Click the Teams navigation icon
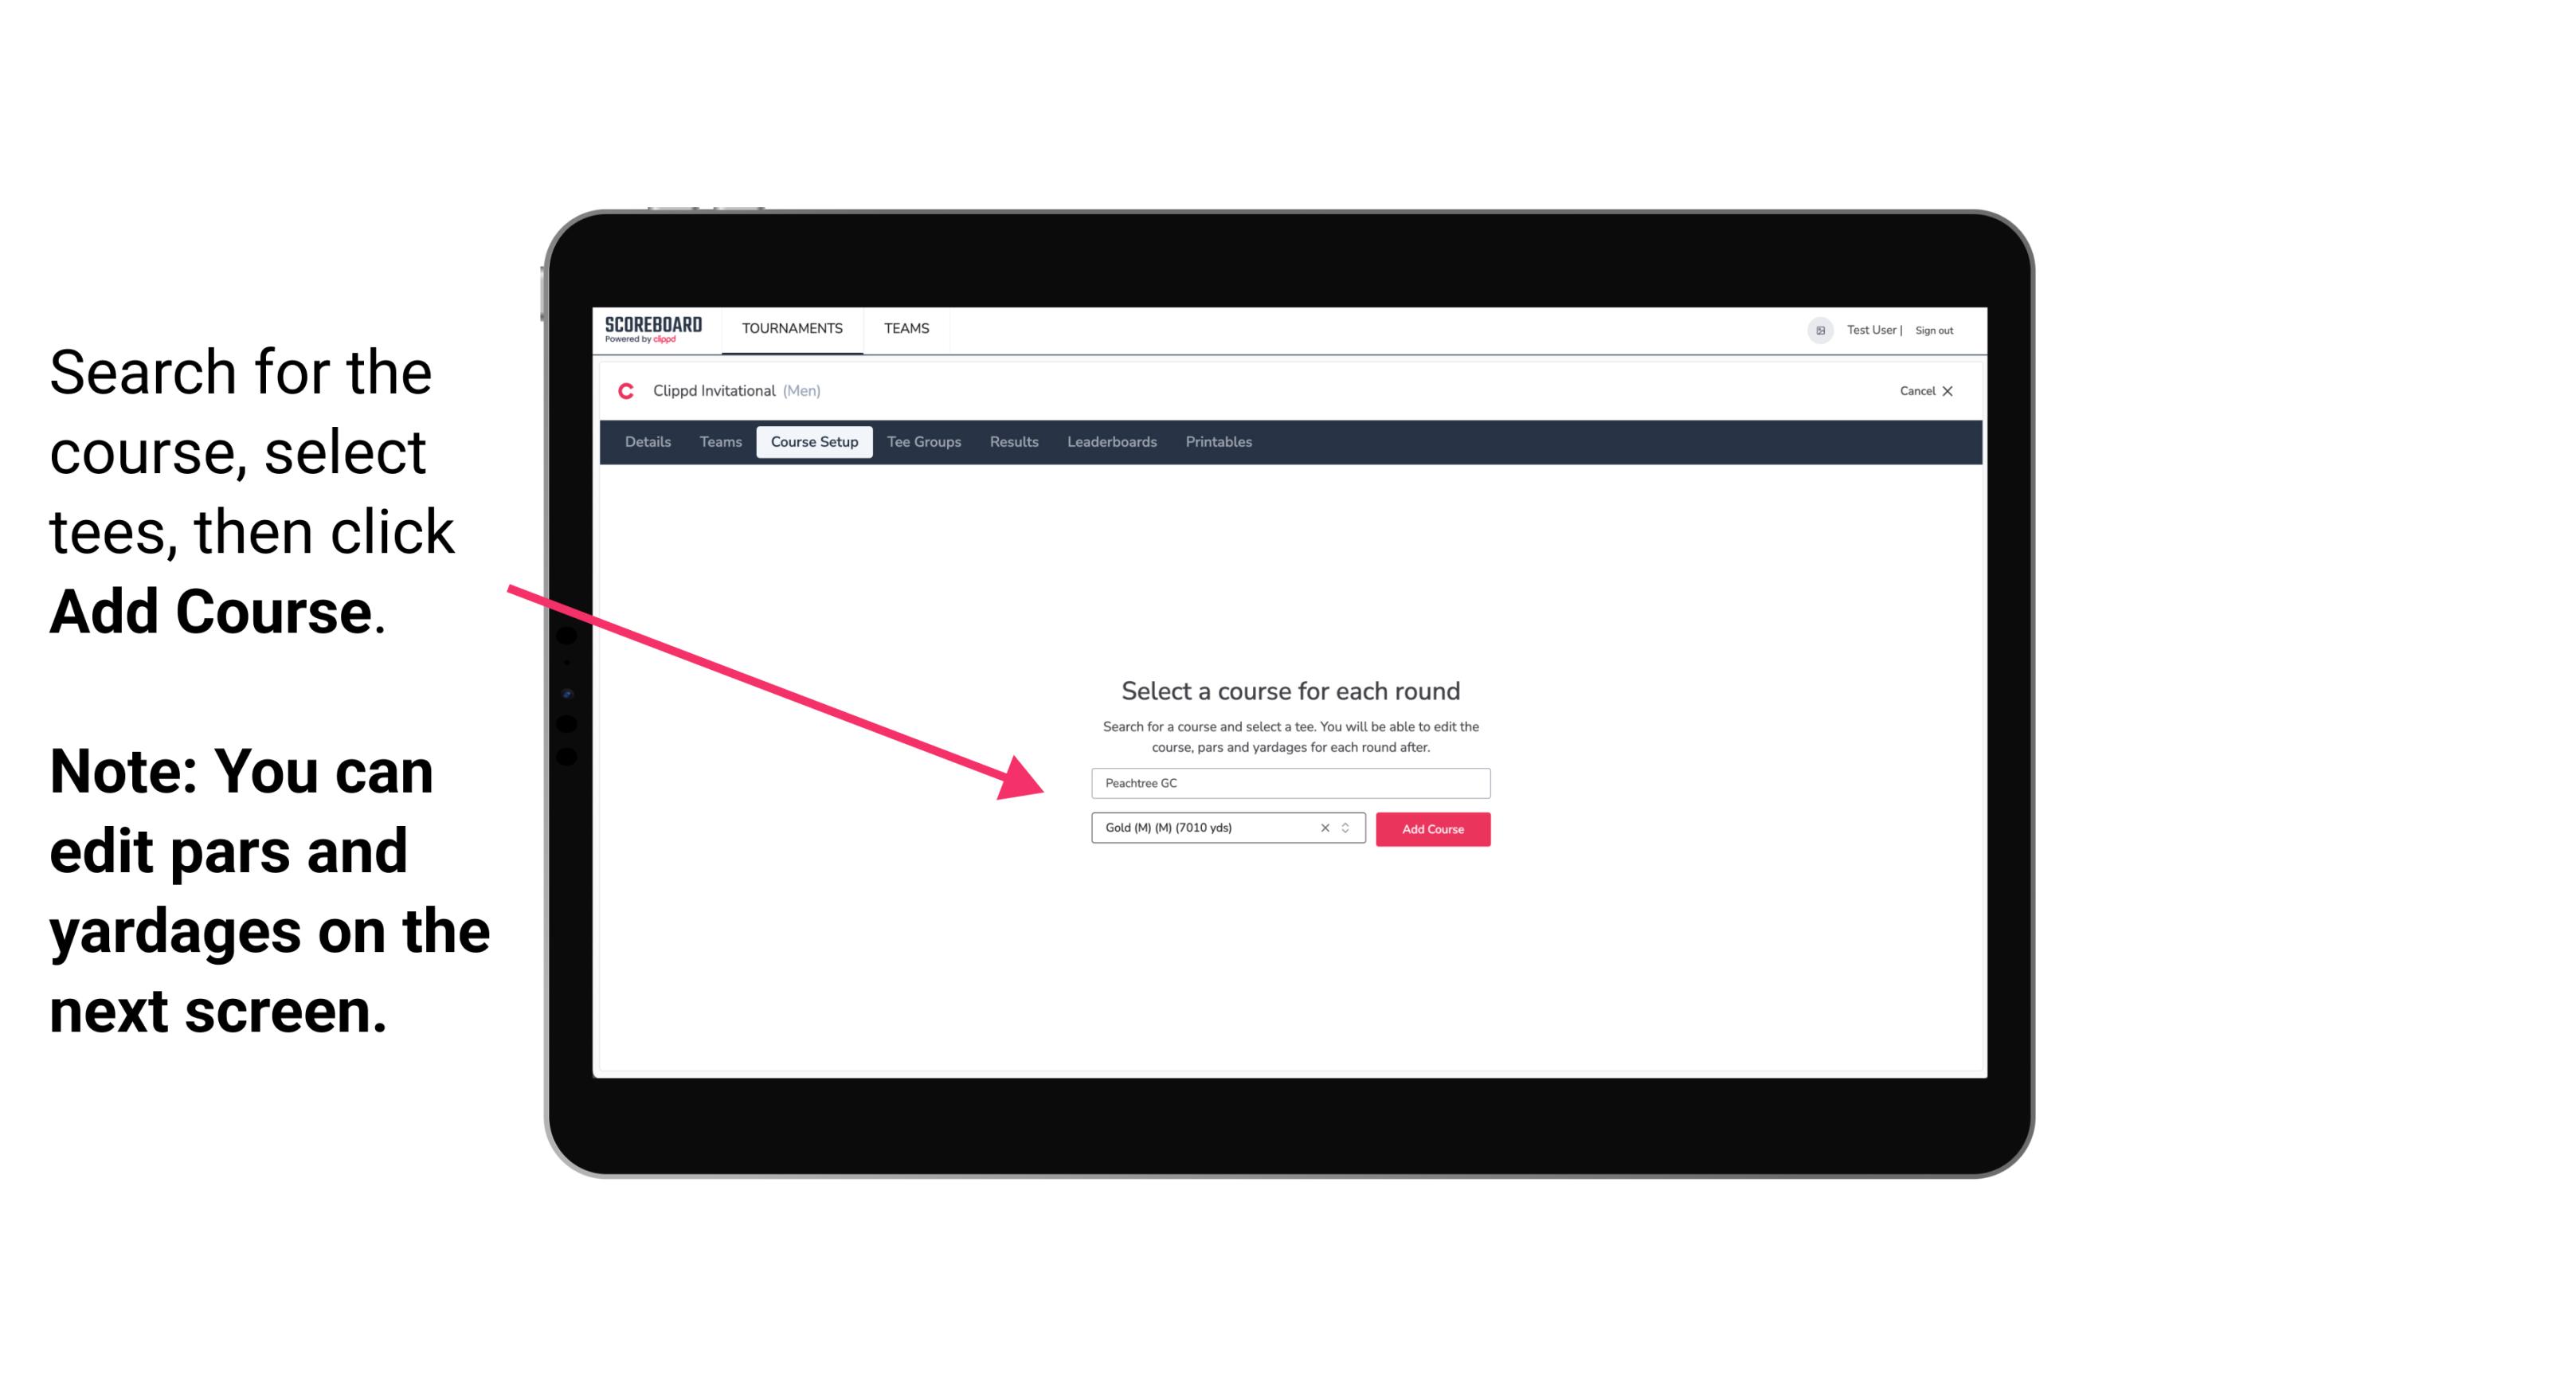 (904, 327)
